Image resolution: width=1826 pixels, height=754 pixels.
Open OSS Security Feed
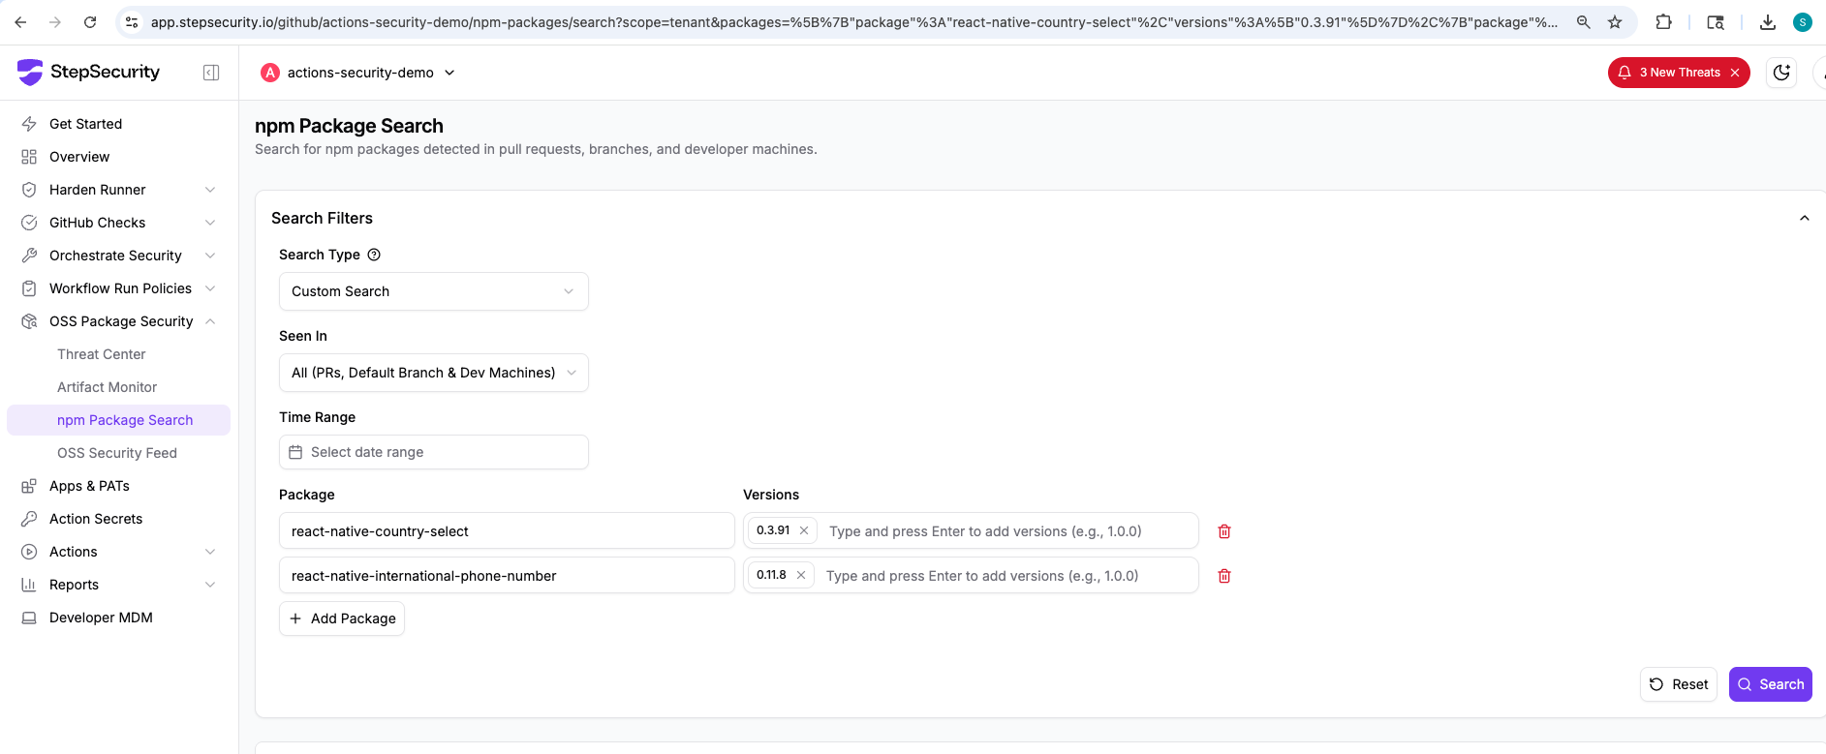click(118, 453)
